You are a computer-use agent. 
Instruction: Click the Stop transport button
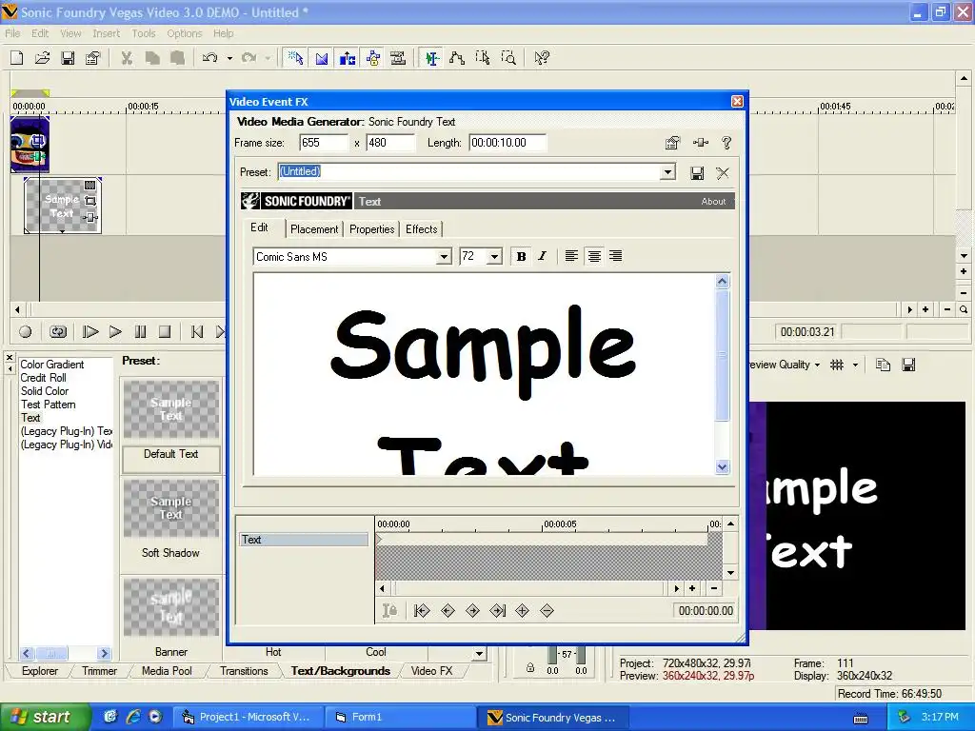(x=165, y=332)
